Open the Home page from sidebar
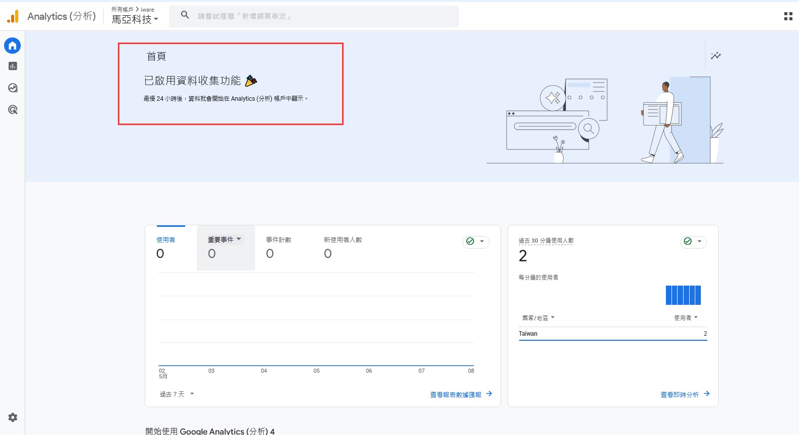The height and width of the screenshot is (435, 799). pos(13,46)
